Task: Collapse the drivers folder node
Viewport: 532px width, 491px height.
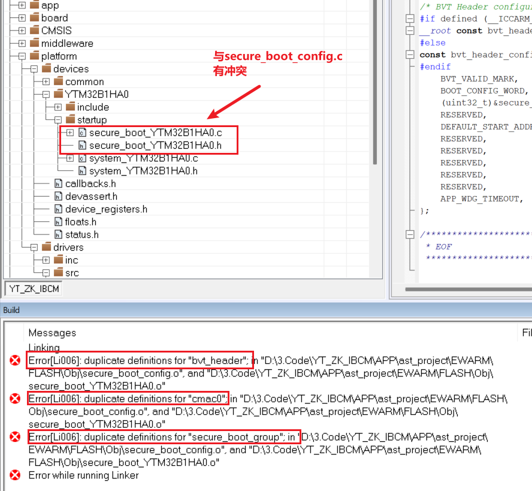Action: pos(34,247)
